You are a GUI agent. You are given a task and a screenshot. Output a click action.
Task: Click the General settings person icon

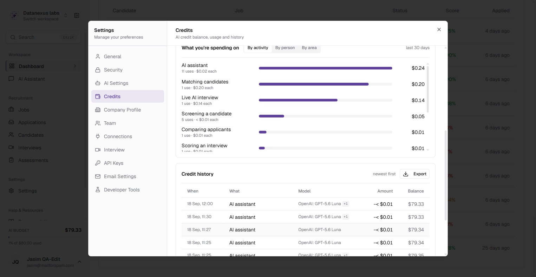coord(98,56)
